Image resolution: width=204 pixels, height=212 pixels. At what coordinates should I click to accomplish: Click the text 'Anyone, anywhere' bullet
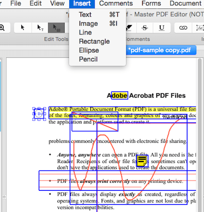tap(79, 155)
